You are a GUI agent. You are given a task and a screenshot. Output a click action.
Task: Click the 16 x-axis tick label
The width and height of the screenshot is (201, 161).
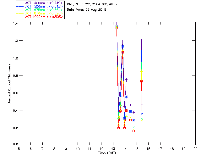coord(149,149)
